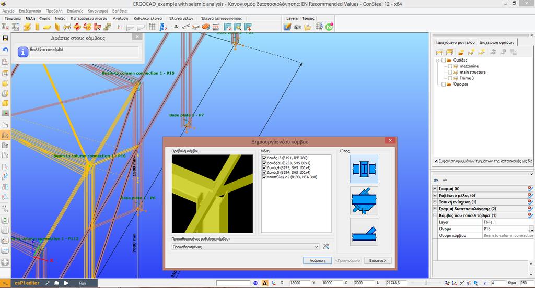Switch to the Ανάλυση tab

click(121, 18)
